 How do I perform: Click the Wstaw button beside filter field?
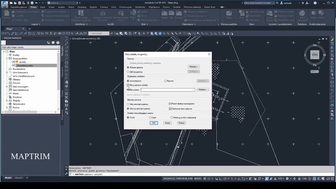click(x=203, y=90)
